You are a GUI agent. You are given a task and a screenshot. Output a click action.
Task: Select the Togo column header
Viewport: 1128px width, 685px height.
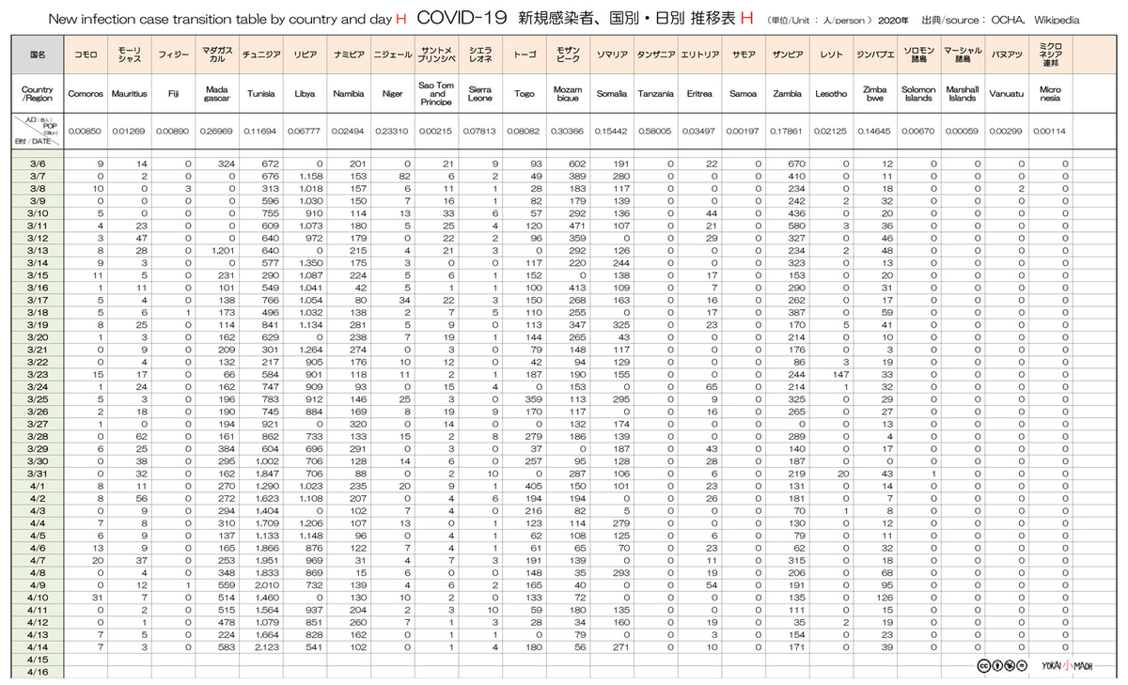tap(524, 94)
